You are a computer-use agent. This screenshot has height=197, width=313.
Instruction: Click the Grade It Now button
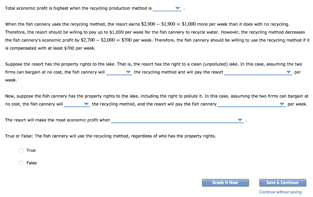click(x=225, y=182)
